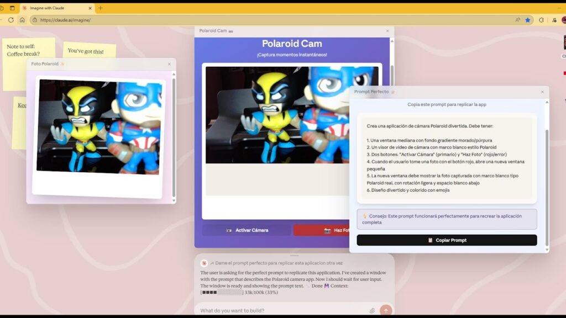Screen dimensions: 566x318
Task: Close the Foto Polaroid window
Action: click(x=169, y=64)
